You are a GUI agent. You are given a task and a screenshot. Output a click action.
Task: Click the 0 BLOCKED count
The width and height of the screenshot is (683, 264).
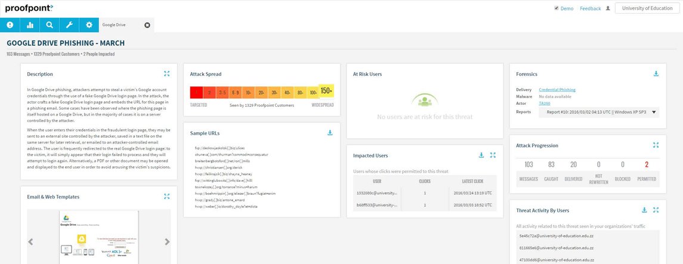622,164
